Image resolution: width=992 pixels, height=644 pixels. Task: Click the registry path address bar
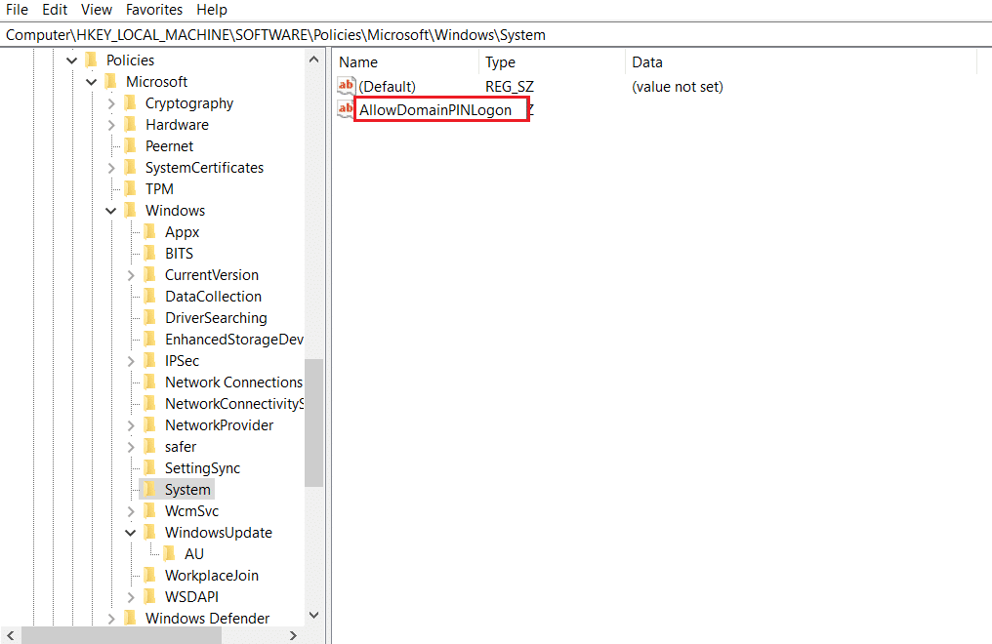(496, 35)
